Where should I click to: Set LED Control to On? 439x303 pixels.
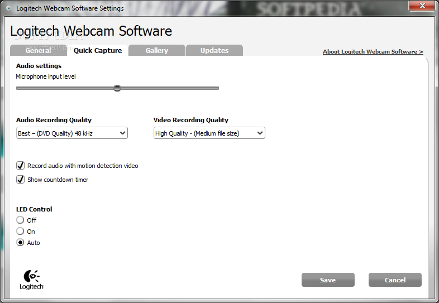pyautogui.click(x=20, y=232)
